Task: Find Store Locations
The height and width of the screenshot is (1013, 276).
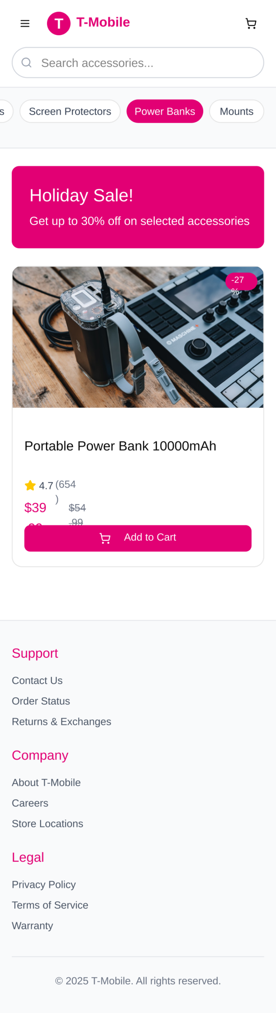Action: click(x=48, y=824)
